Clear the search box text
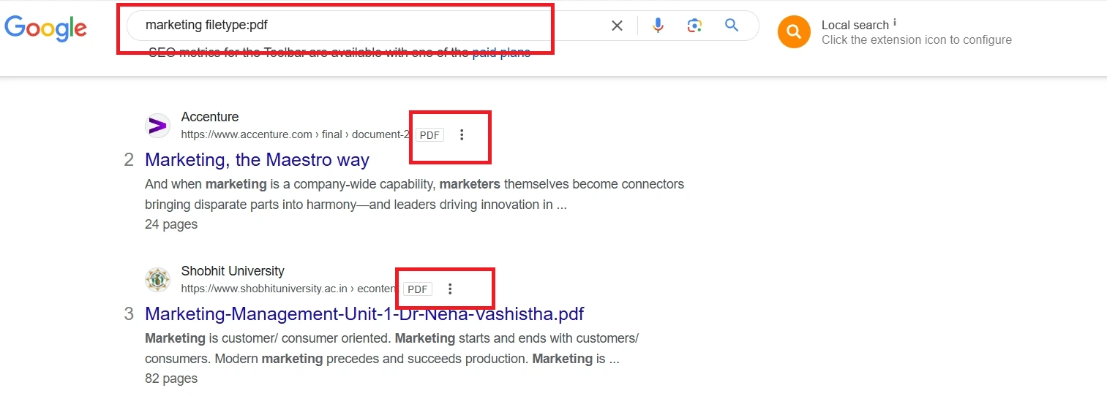This screenshot has height=415, width=1107. (x=617, y=26)
